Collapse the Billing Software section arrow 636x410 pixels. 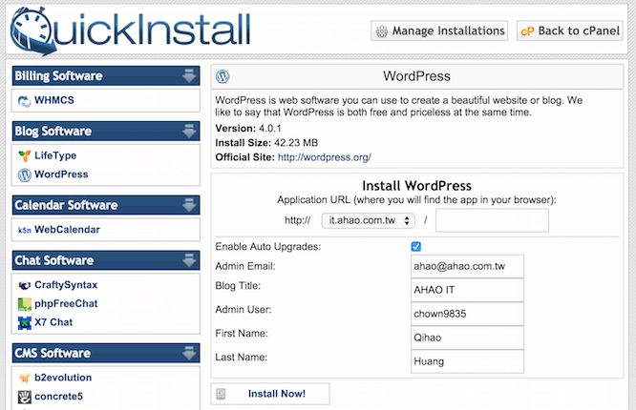pyautogui.click(x=189, y=75)
